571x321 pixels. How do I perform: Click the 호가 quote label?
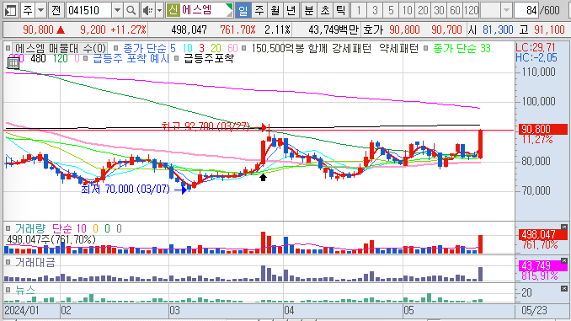[x=373, y=29]
